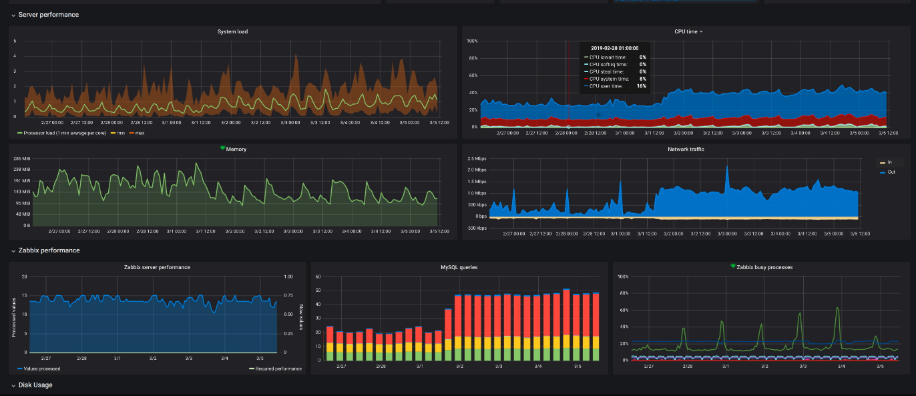The image size is (916, 396).
Task: Open the Memory panel title menu
Action: point(236,149)
